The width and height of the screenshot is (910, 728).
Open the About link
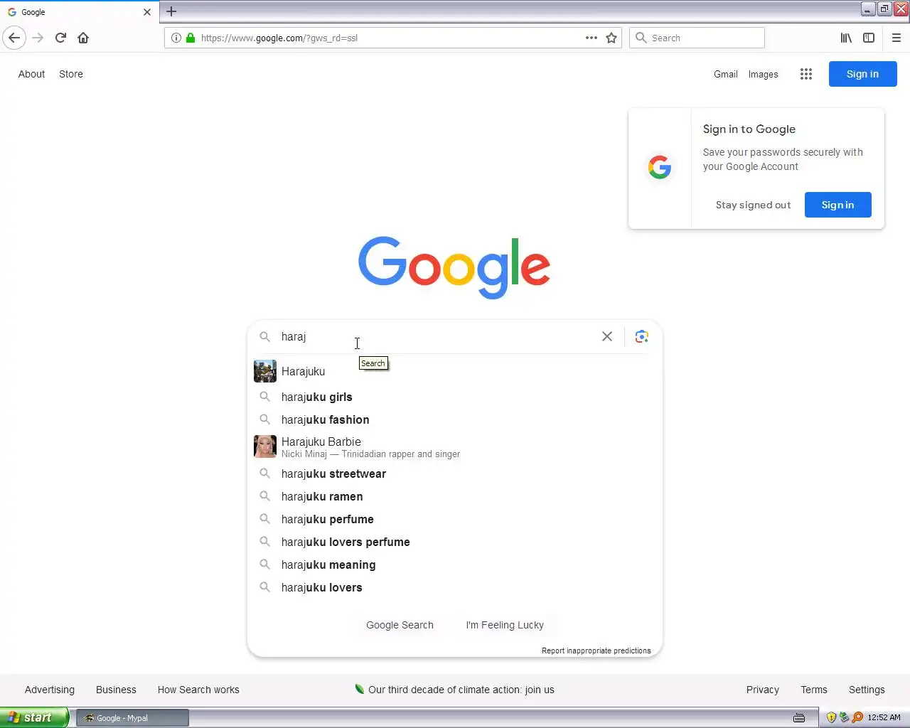(31, 74)
